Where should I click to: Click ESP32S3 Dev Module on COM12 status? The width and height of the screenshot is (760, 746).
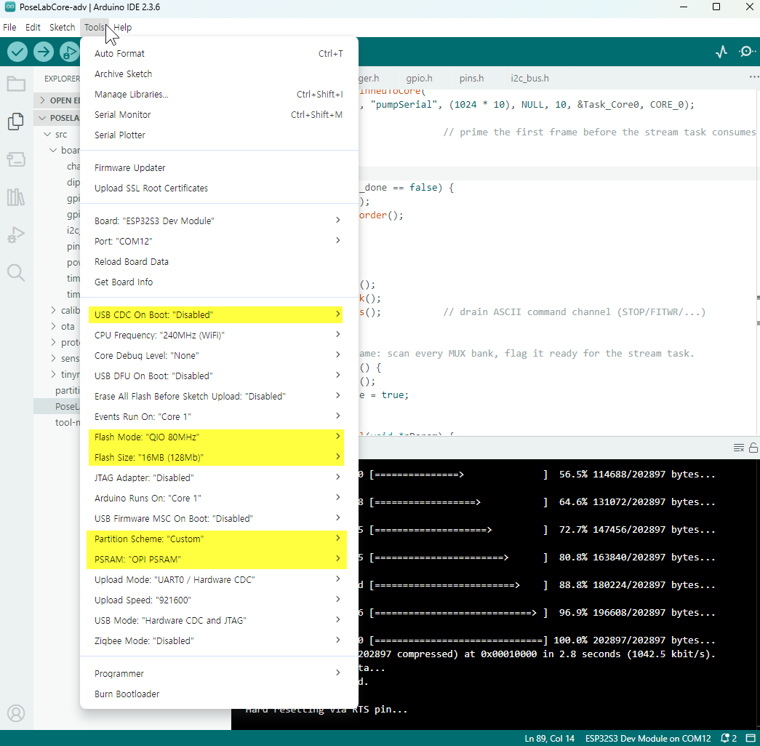click(x=647, y=738)
